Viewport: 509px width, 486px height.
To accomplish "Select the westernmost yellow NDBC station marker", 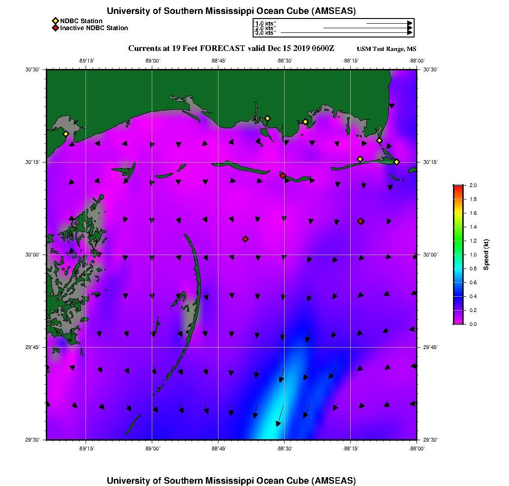I will tap(66, 134).
